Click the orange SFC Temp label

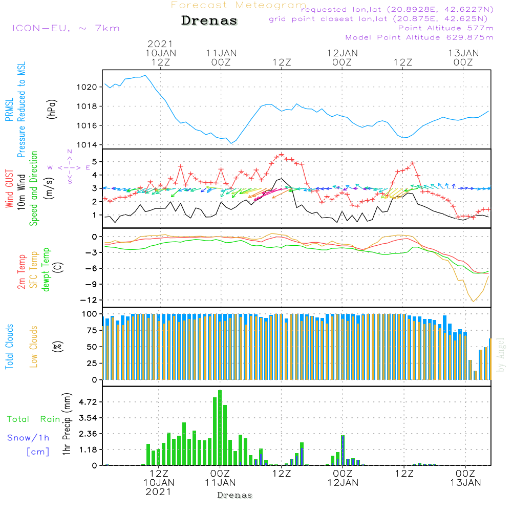pyautogui.click(x=34, y=269)
